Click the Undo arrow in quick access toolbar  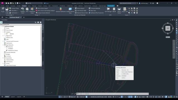[x=20, y=3]
